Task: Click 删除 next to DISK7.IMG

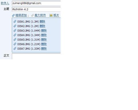Action: coord(44,49)
